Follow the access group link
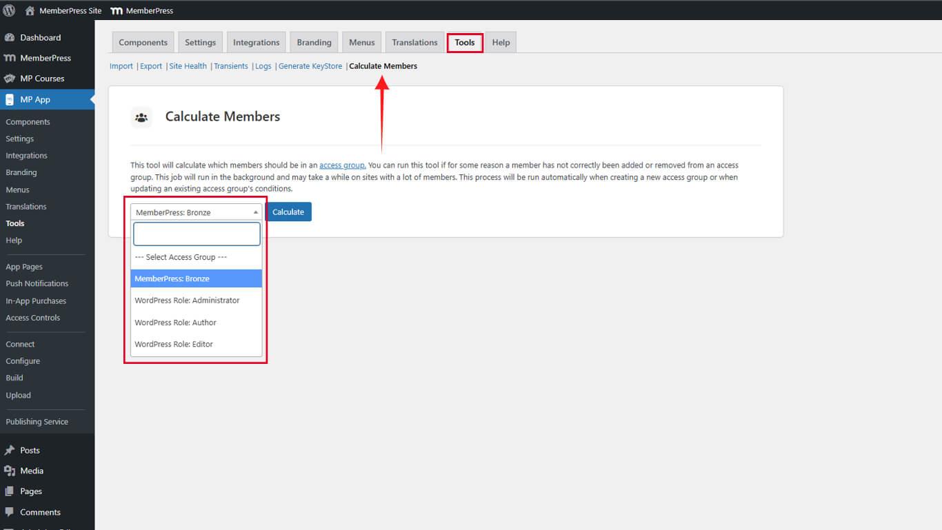942x530 pixels. click(x=342, y=165)
